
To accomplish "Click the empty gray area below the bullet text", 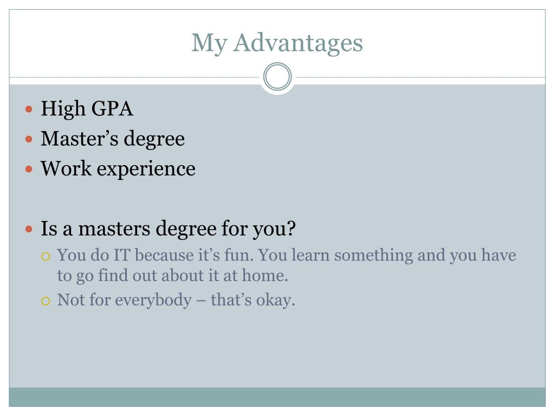I will coord(277,348).
